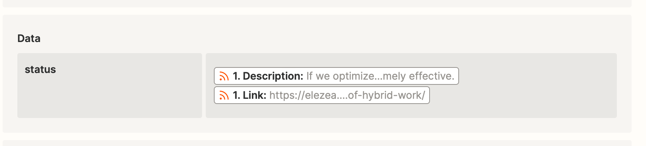Click the 'Data' section heading

[29, 38]
